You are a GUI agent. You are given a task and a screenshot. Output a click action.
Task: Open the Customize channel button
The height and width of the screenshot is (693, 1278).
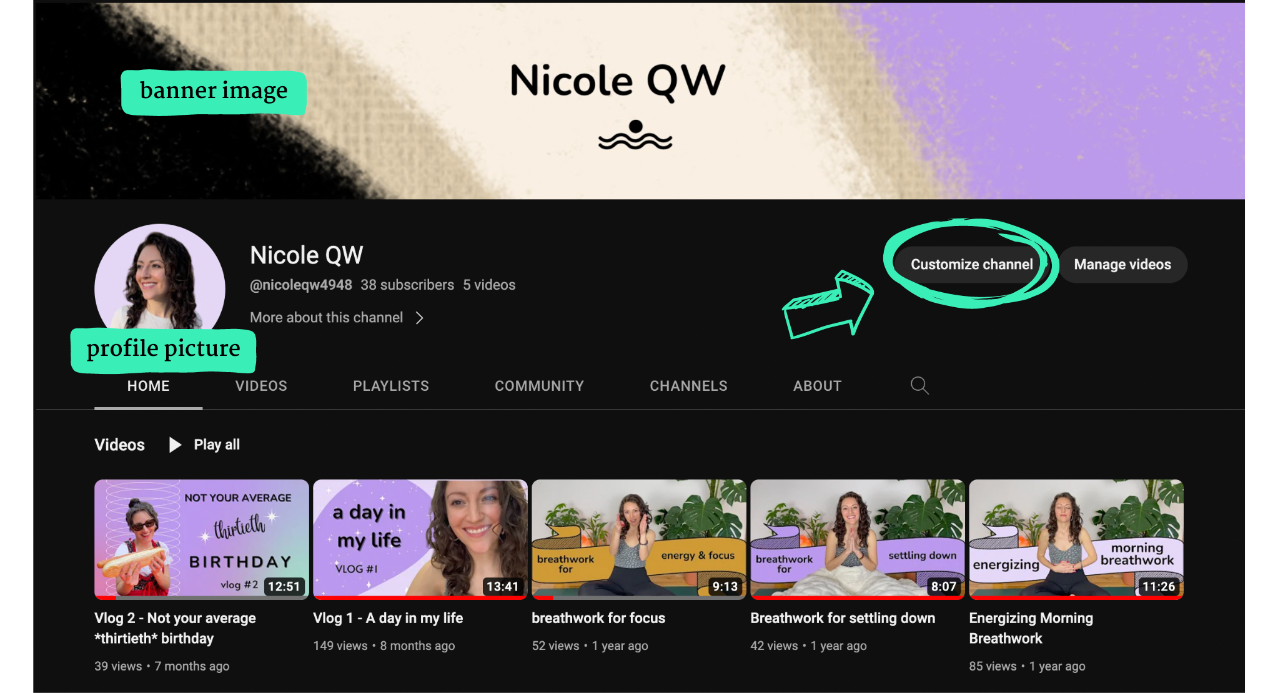971,264
